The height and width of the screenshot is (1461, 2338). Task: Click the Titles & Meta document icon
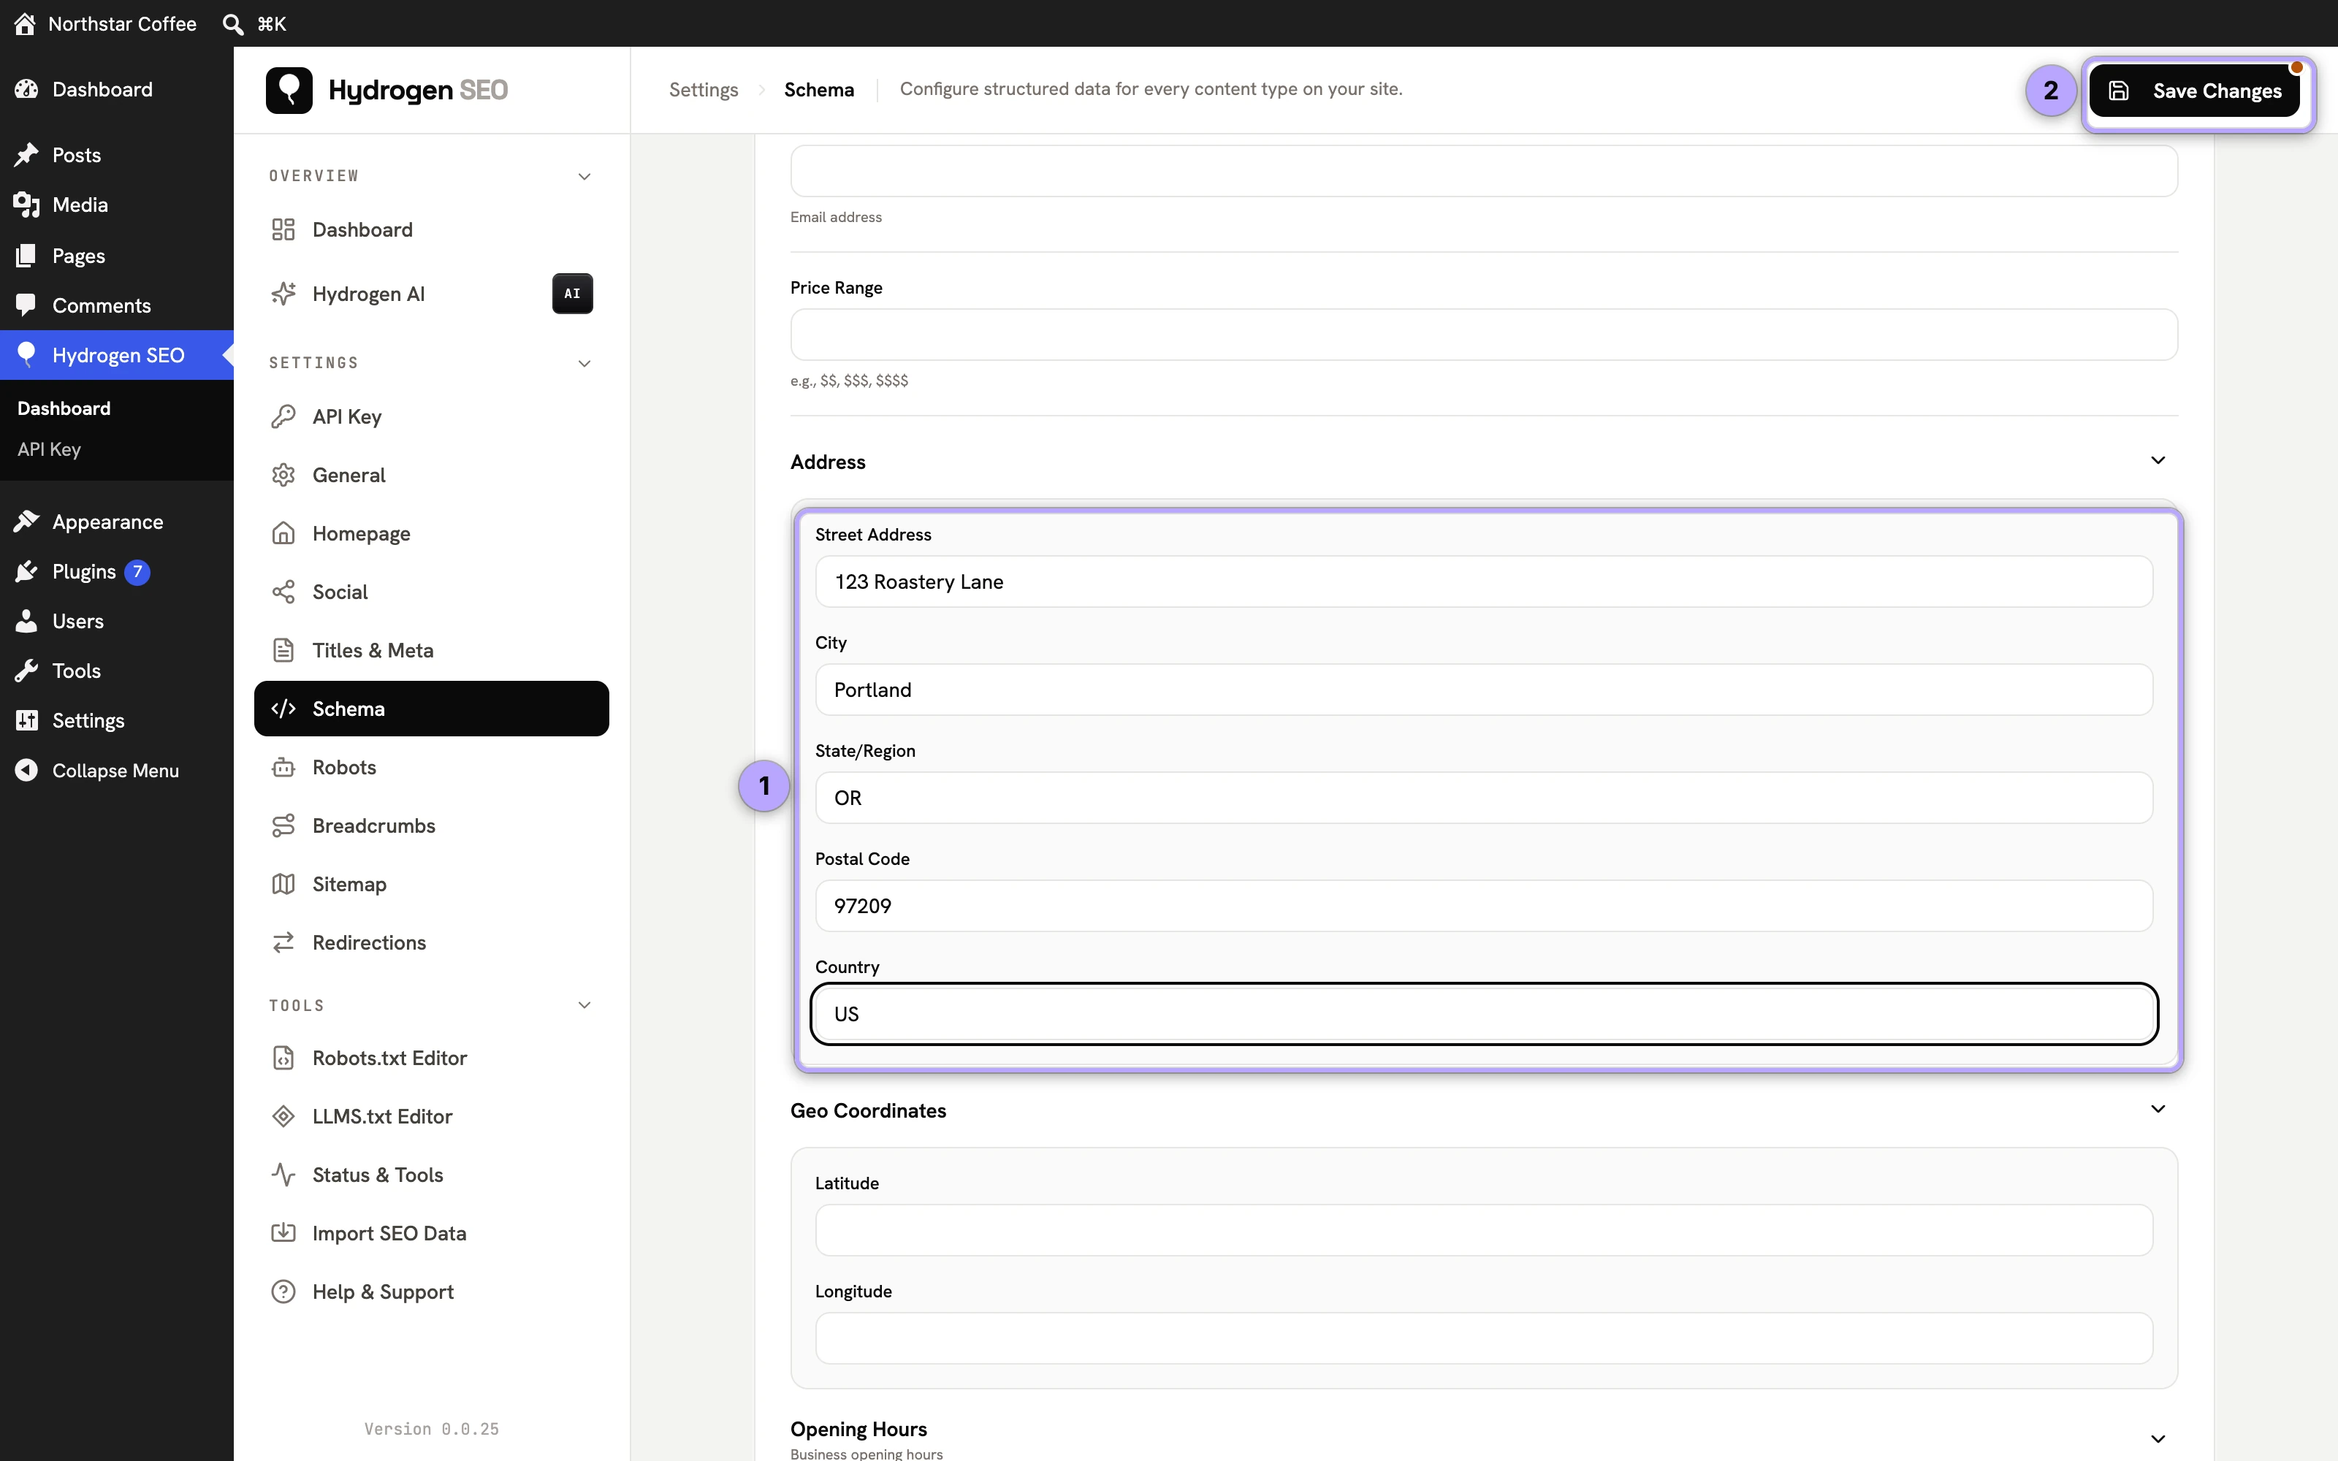[283, 650]
